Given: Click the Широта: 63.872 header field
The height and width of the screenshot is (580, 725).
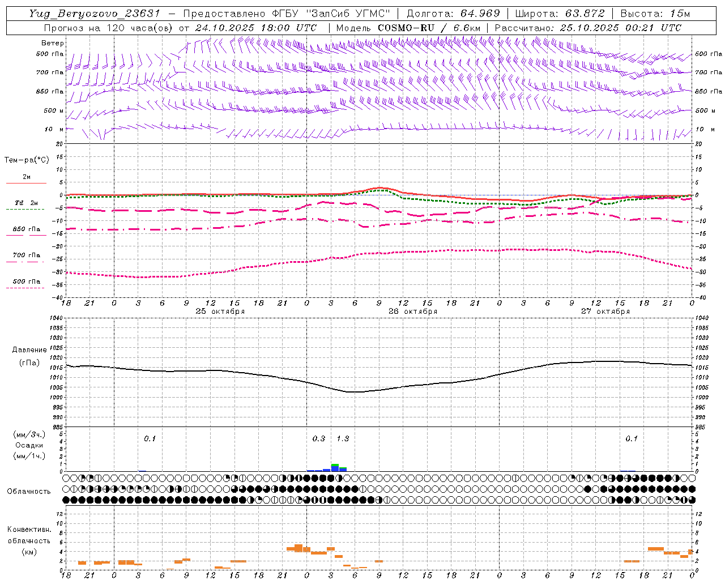Looking at the screenshot, I should point(560,13).
